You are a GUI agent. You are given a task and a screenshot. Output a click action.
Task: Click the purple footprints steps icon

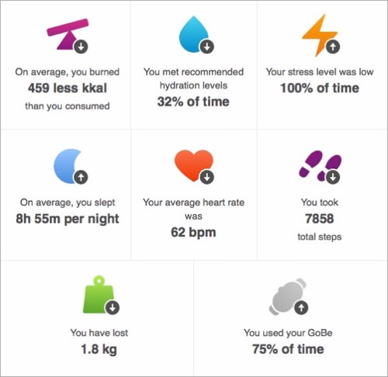click(320, 165)
